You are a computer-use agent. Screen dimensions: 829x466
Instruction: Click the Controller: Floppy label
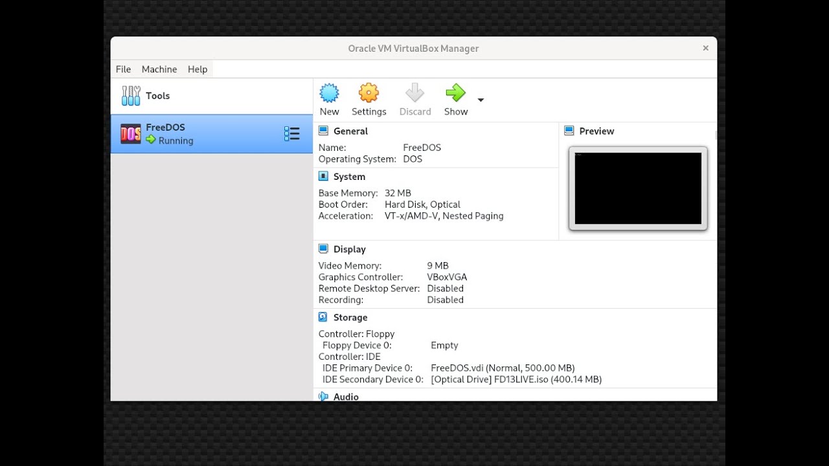[356, 334]
